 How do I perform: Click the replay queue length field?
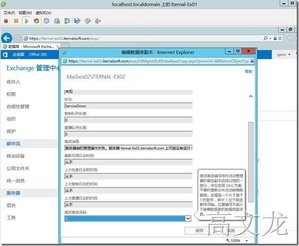(128, 134)
